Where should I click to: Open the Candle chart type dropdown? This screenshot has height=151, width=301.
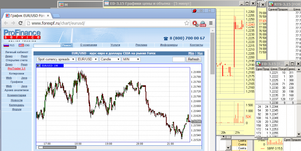(110, 59)
